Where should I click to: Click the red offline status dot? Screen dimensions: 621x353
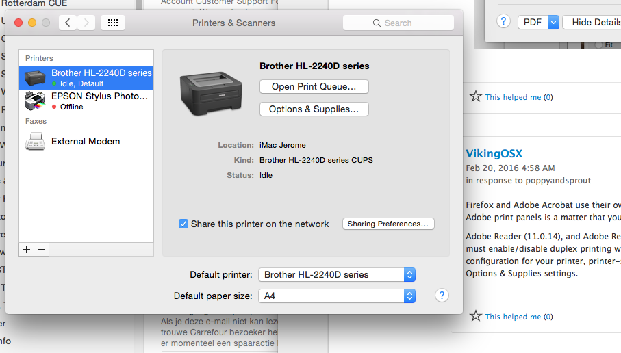point(54,107)
